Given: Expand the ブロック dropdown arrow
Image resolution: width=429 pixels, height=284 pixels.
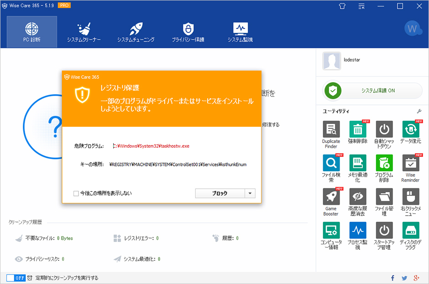Looking at the screenshot, I should (x=250, y=193).
